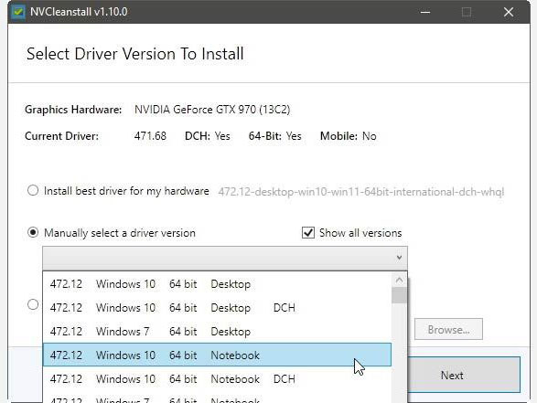Click the 'Select Driver Version To Install' heading
Viewport: 537px width, 403px height.
click(x=134, y=54)
